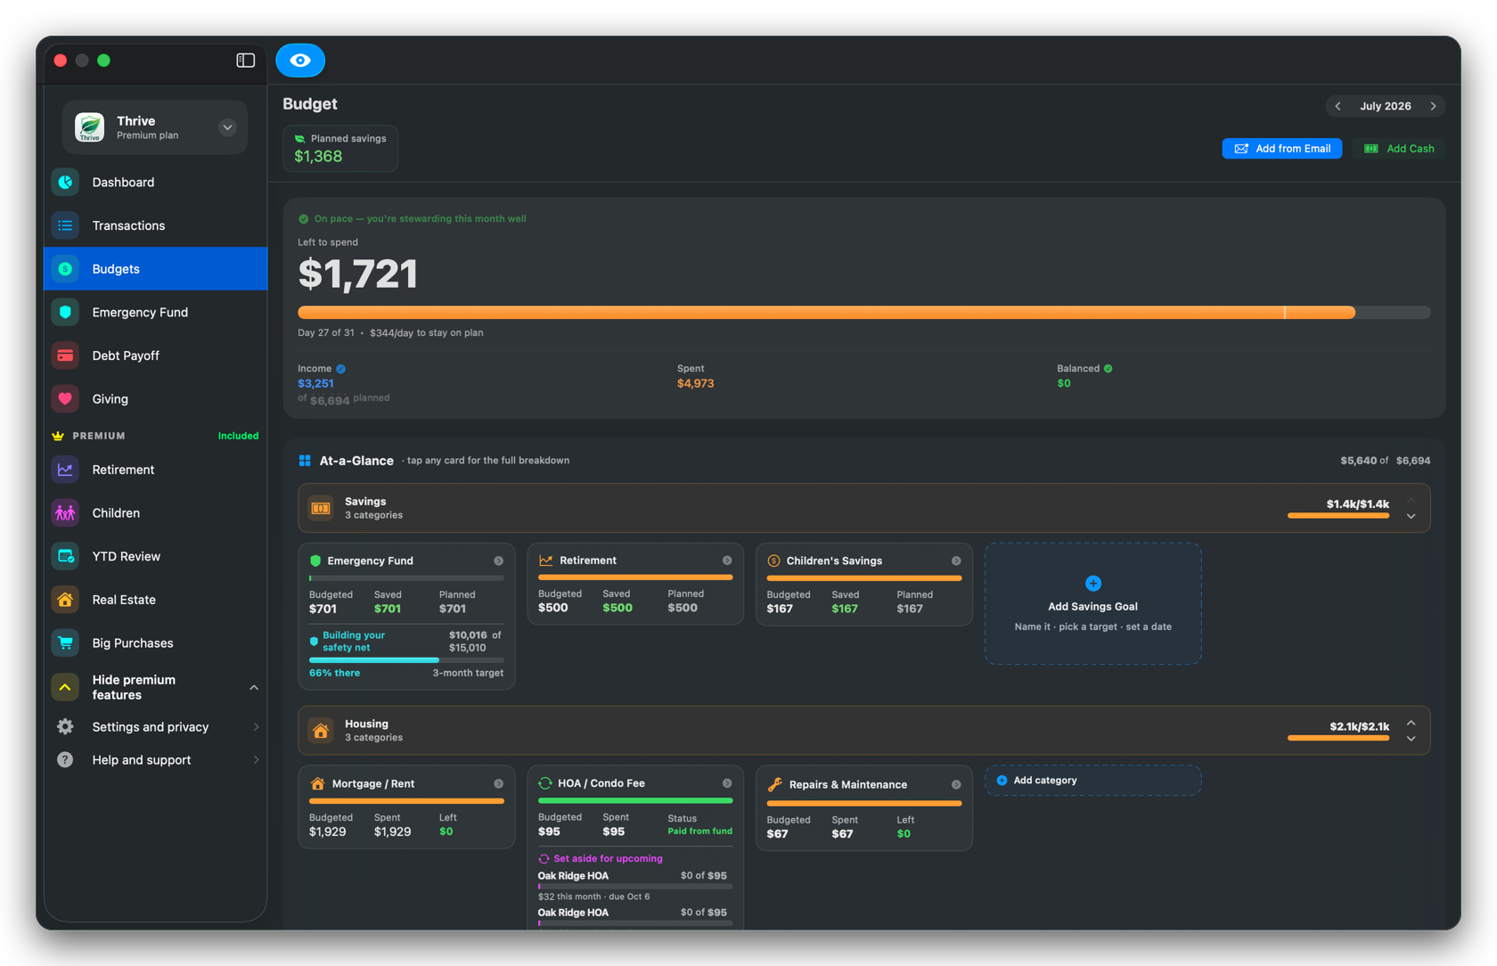Expand Help and support

[x=156, y=760]
